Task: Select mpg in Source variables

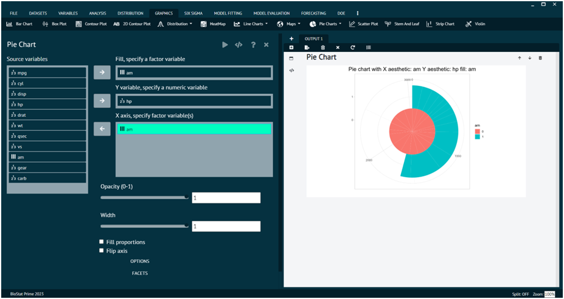Action: 47,72
